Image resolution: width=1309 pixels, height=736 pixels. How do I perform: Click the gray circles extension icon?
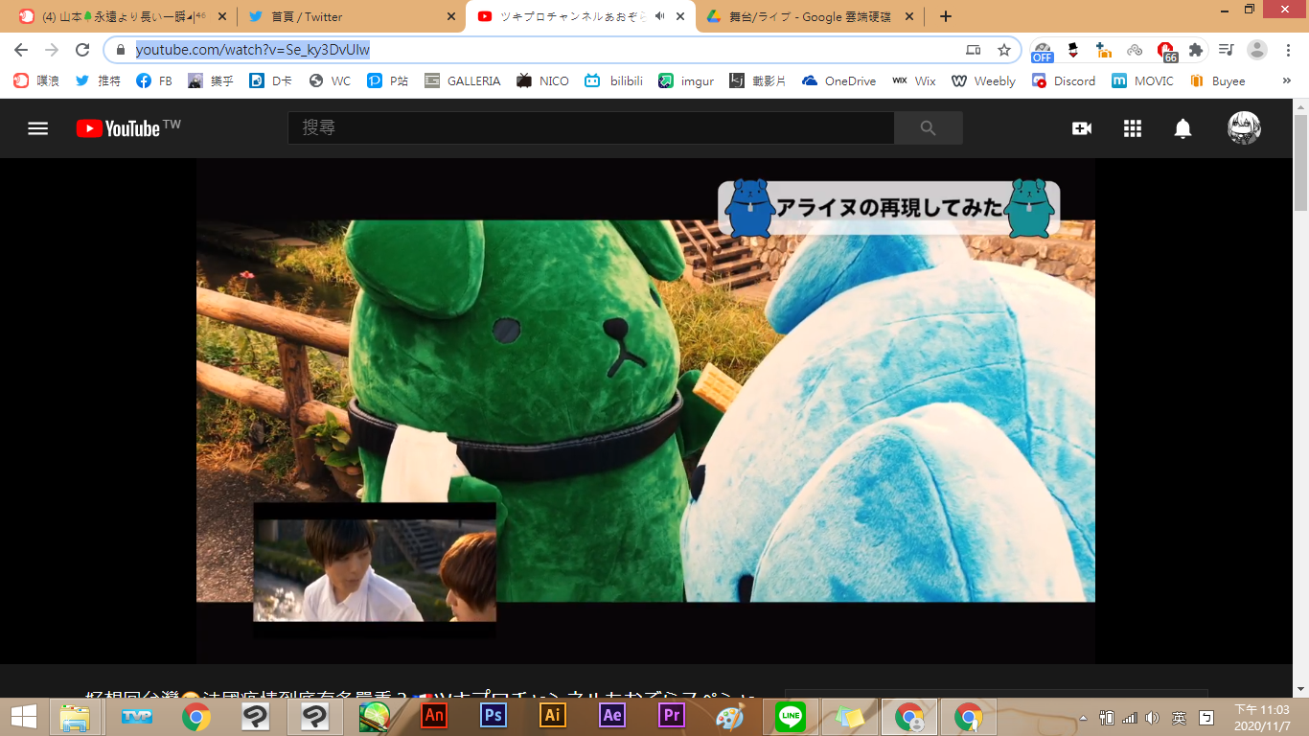click(x=1135, y=50)
